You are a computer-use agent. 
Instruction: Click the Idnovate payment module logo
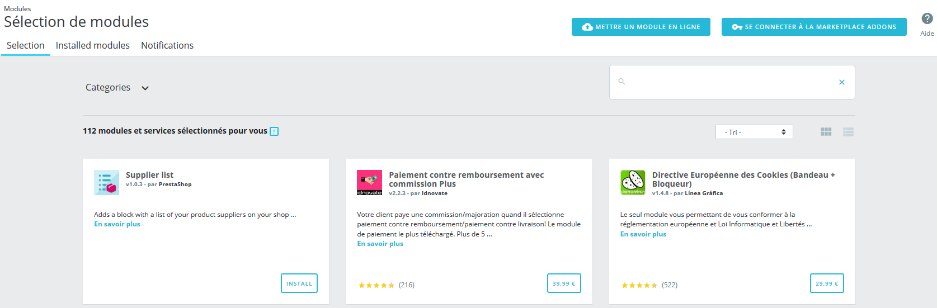[x=369, y=182]
